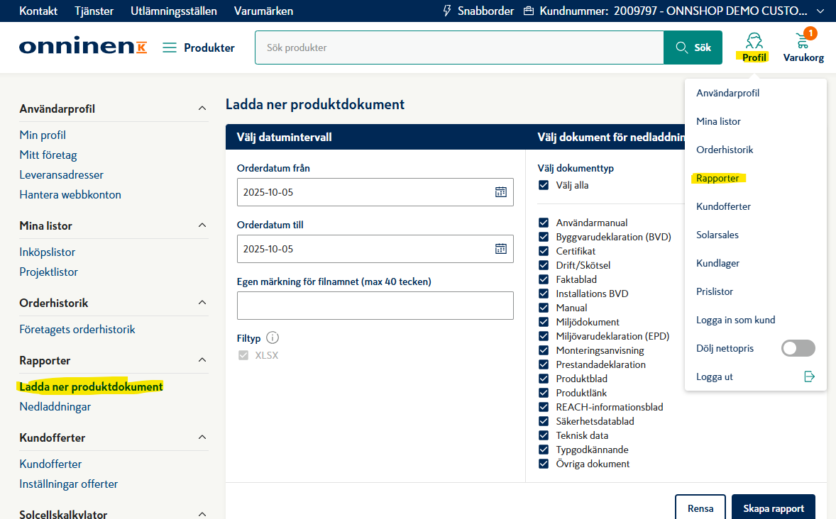Uncheck the Miljödokument checkbox
836x519 pixels.
click(x=544, y=322)
